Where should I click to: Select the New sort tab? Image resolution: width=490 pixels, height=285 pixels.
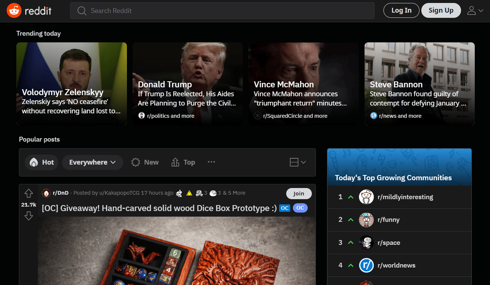(145, 162)
